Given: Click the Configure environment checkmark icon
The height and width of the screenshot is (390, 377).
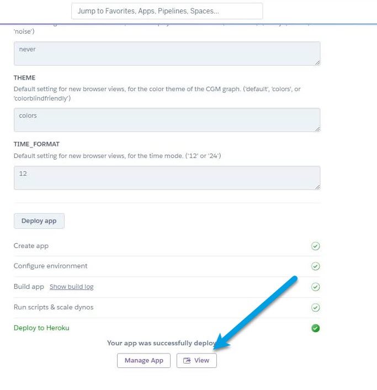Looking at the screenshot, I should 315,266.
